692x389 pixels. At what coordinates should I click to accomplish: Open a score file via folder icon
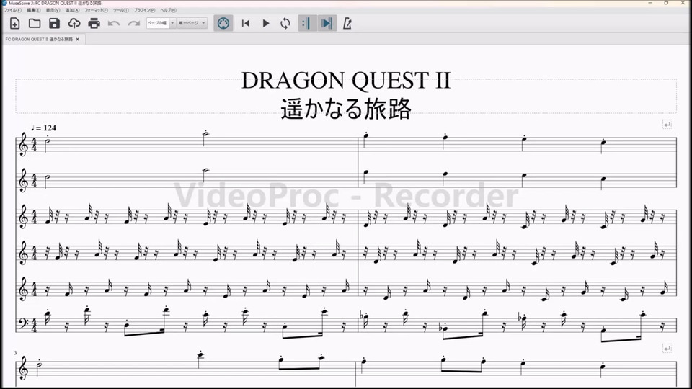[x=35, y=23]
